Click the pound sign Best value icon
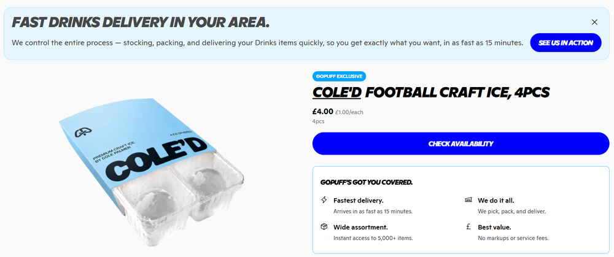This screenshot has height=257, width=614. pos(468,227)
